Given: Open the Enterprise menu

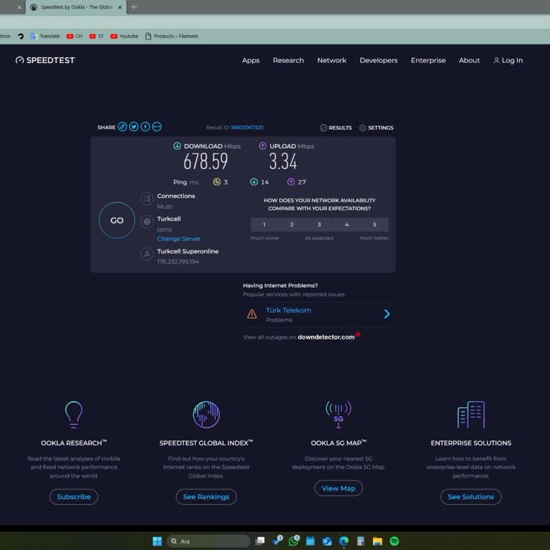Looking at the screenshot, I should pos(428,60).
